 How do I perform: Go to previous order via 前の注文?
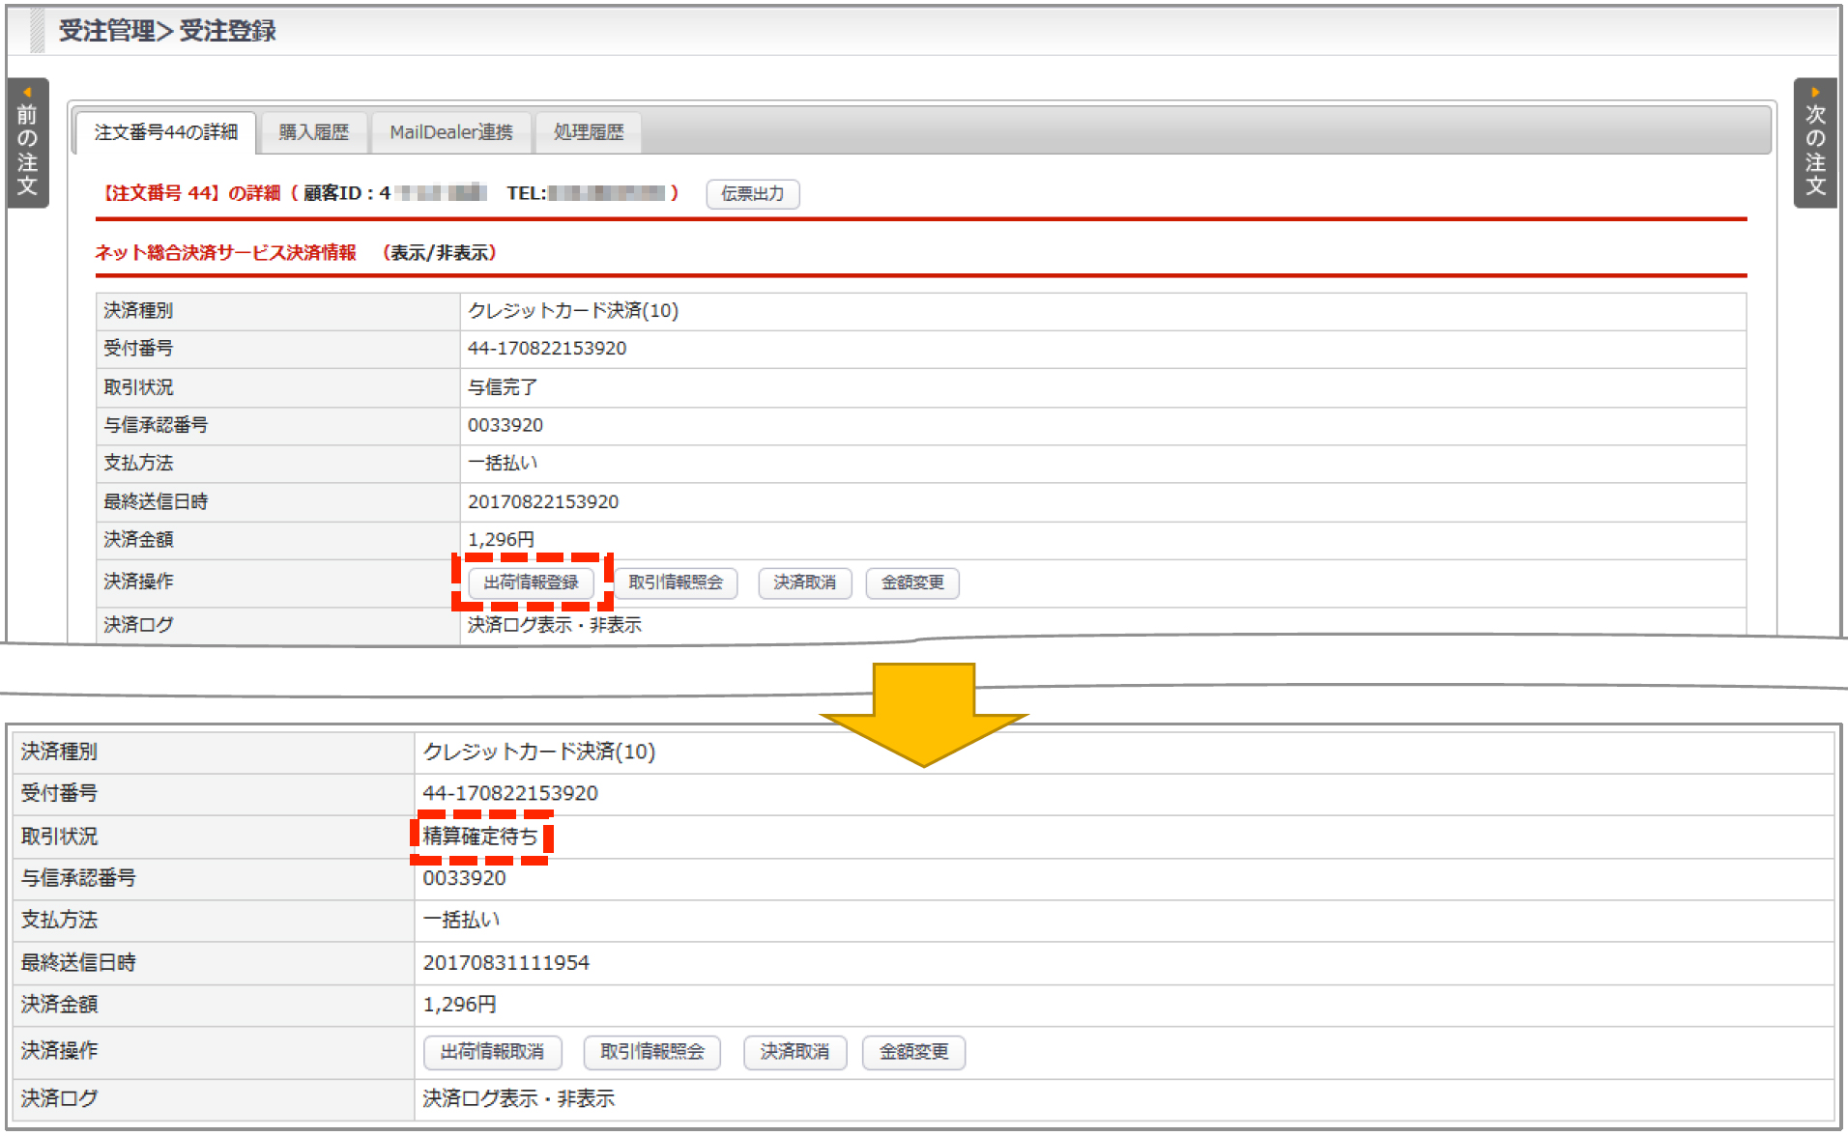(x=27, y=143)
